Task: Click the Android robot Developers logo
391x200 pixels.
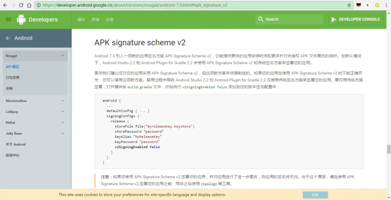Action: [21, 20]
